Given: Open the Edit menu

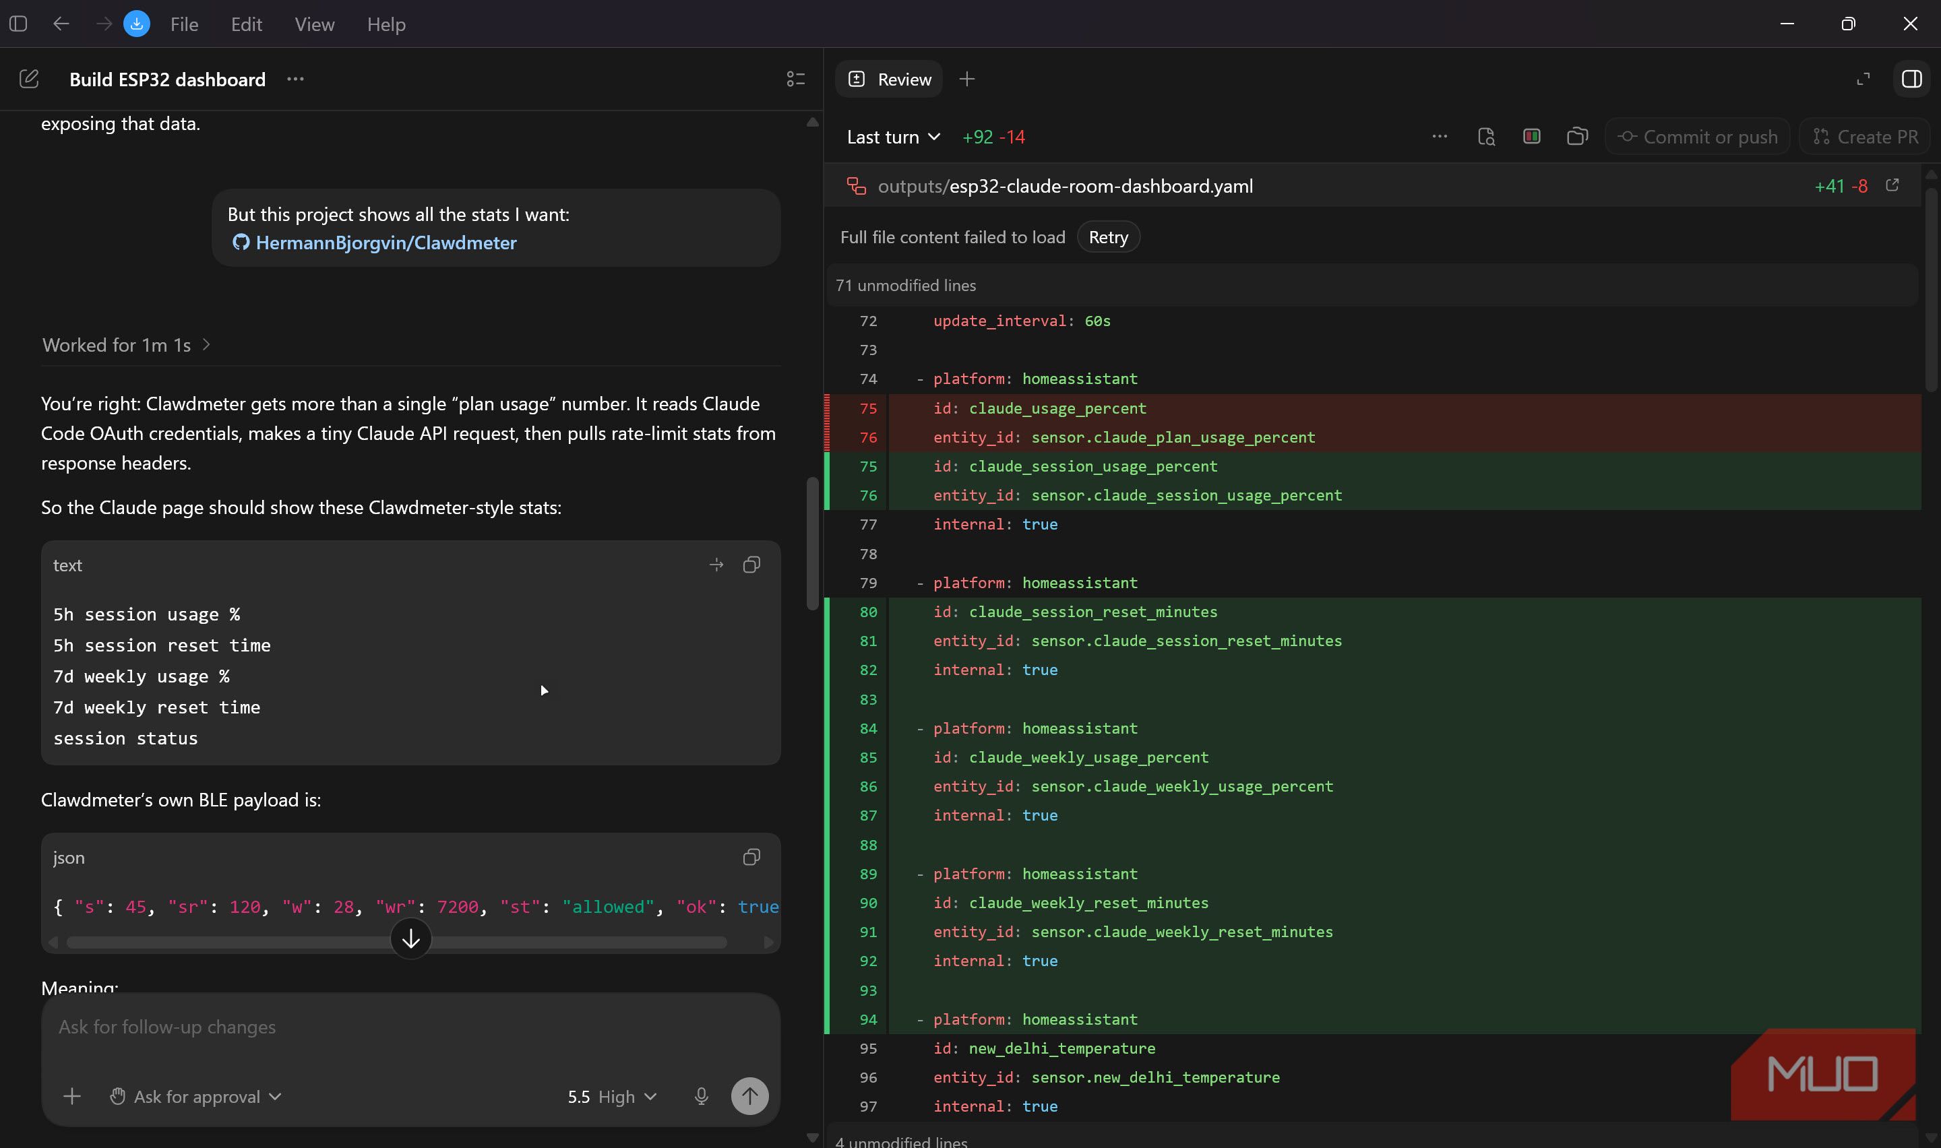Looking at the screenshot, I should tap(246, 24).
